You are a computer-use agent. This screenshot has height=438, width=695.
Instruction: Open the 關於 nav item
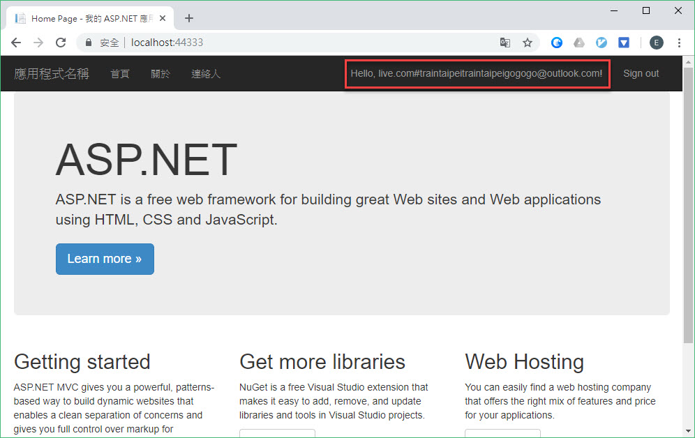160,73
